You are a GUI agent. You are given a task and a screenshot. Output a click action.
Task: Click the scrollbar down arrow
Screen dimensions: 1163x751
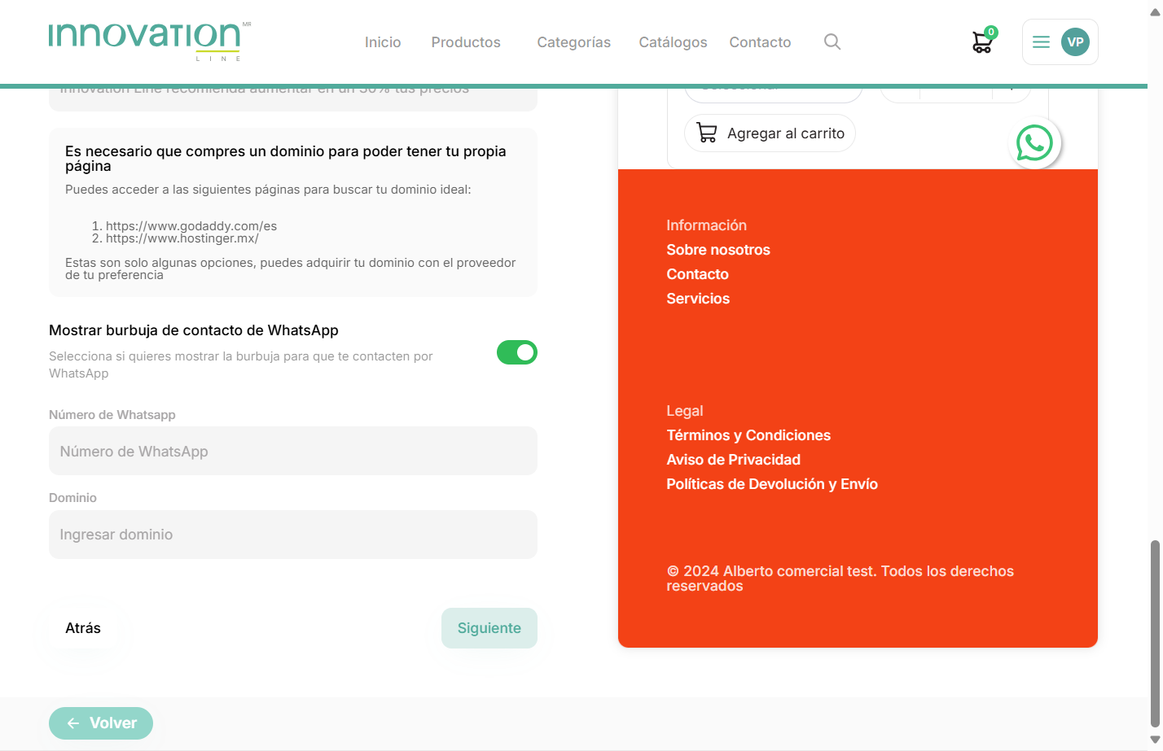(x=1155, y=740)
